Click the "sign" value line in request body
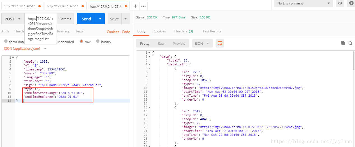355x147 pixels. [63, 85]
